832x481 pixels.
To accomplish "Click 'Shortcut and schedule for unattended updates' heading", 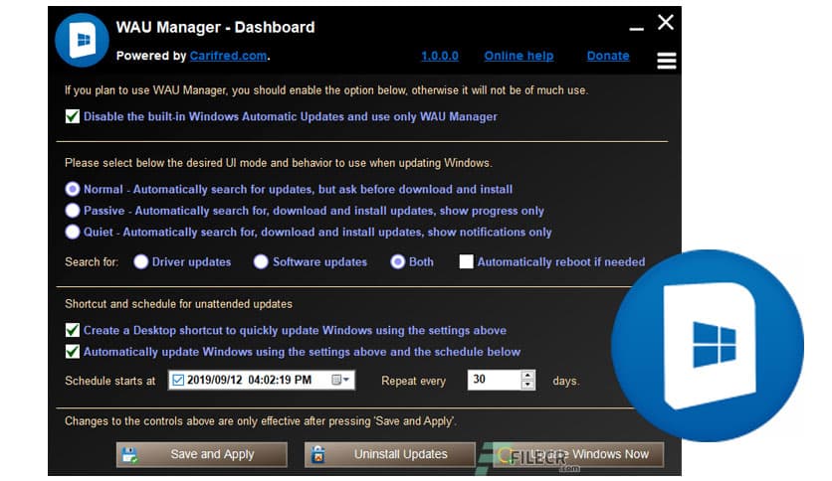I will 178,304.
